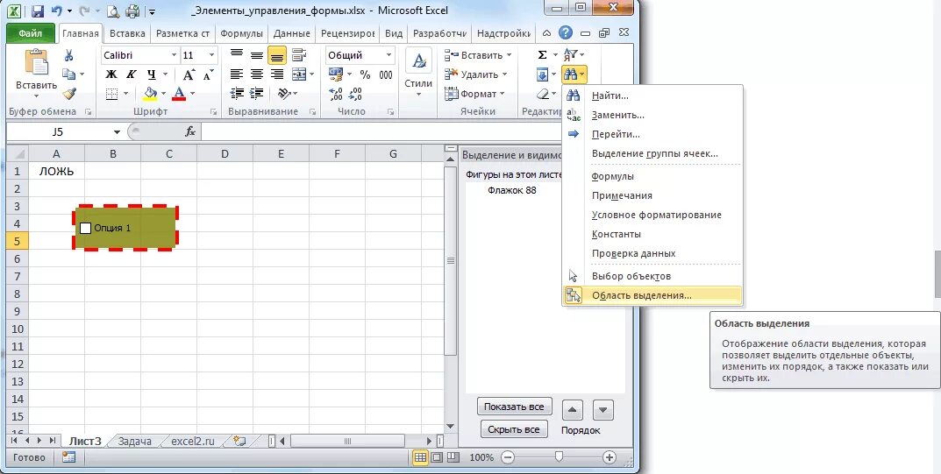Align text to top of cell
The width and height of the screenshot is (941, 474).
coord(237,55)
